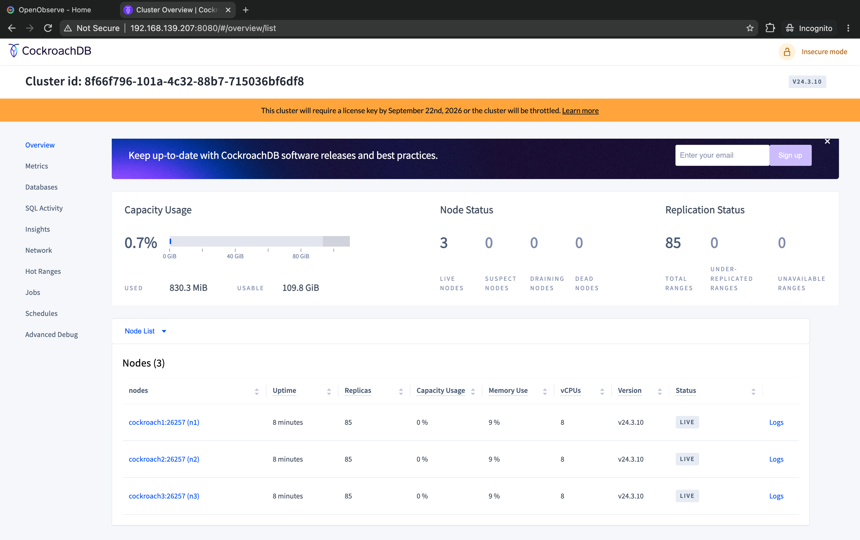The image size is (860, 540).
Task: Open node cockroach1:26257 (n1)
Action: click(164, 422)
